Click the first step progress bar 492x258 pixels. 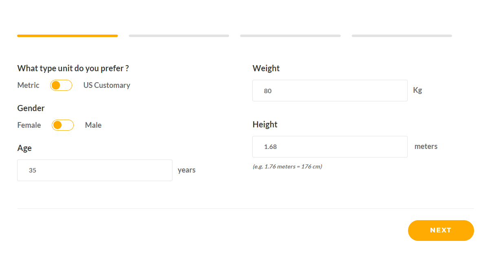(67, 35)
